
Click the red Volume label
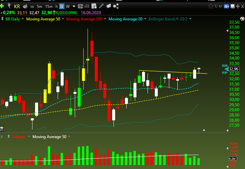19,136
